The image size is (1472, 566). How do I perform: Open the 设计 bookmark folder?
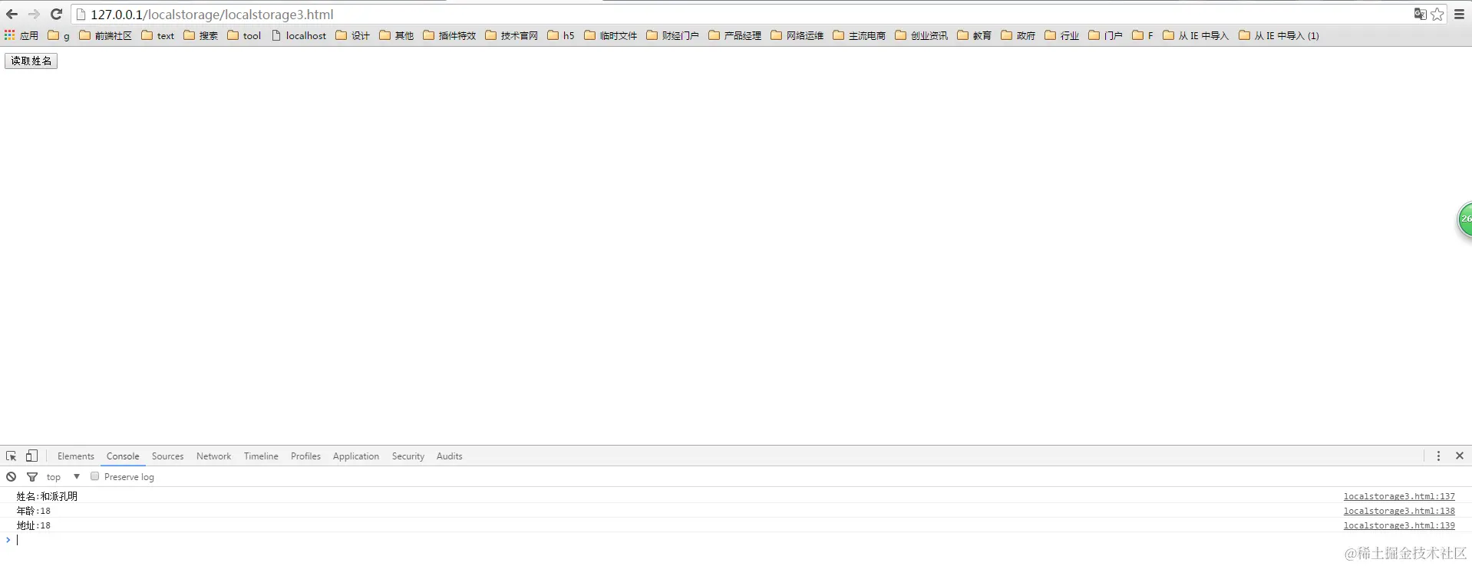pos(353,35)
